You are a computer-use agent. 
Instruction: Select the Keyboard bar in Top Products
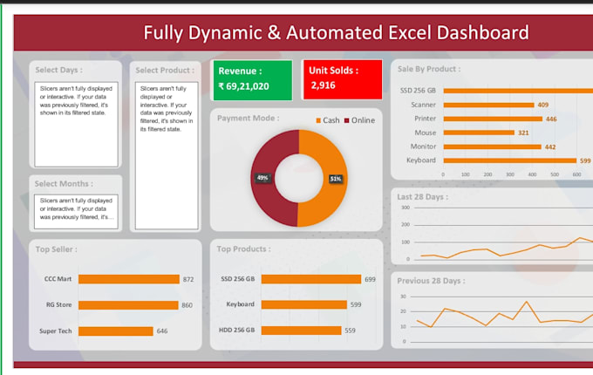[304, 304]
